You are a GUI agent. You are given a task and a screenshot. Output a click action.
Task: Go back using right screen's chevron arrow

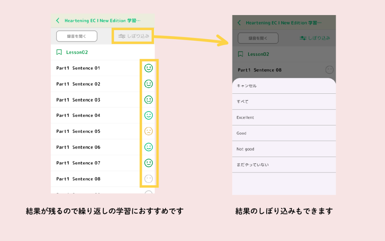pyautogui.click(x=239, y=23)
